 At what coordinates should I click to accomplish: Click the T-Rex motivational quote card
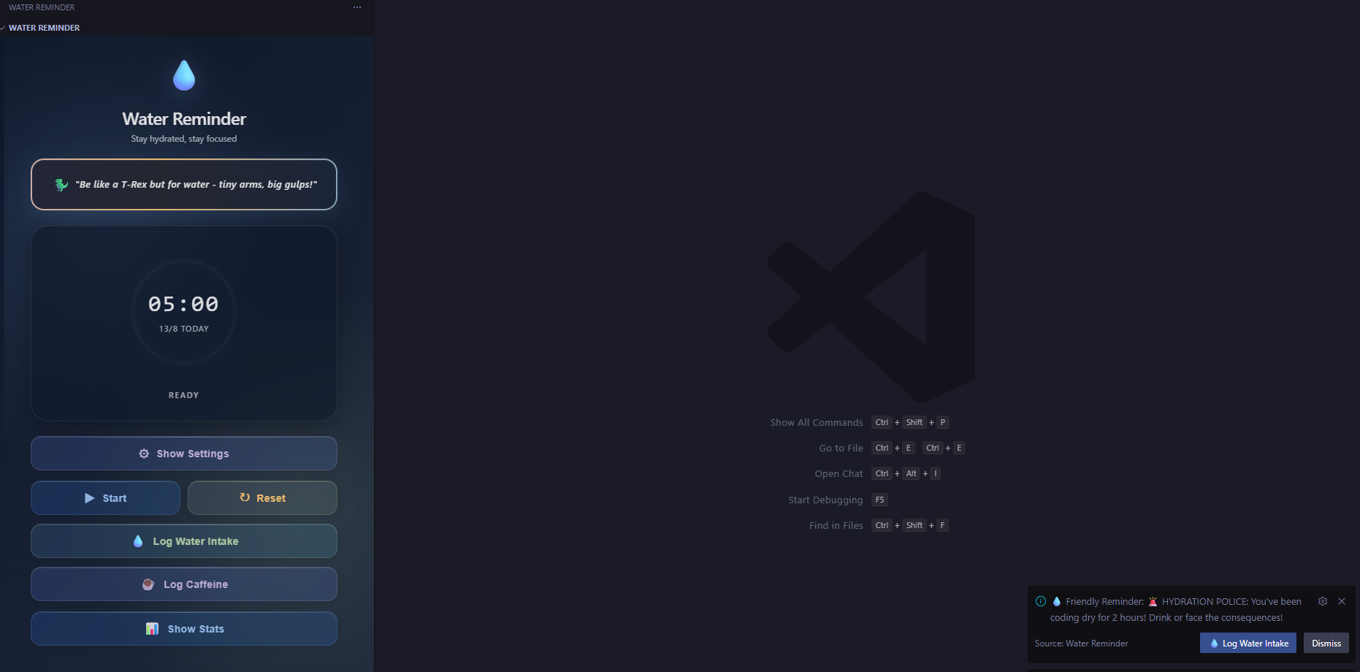point(184,184)
